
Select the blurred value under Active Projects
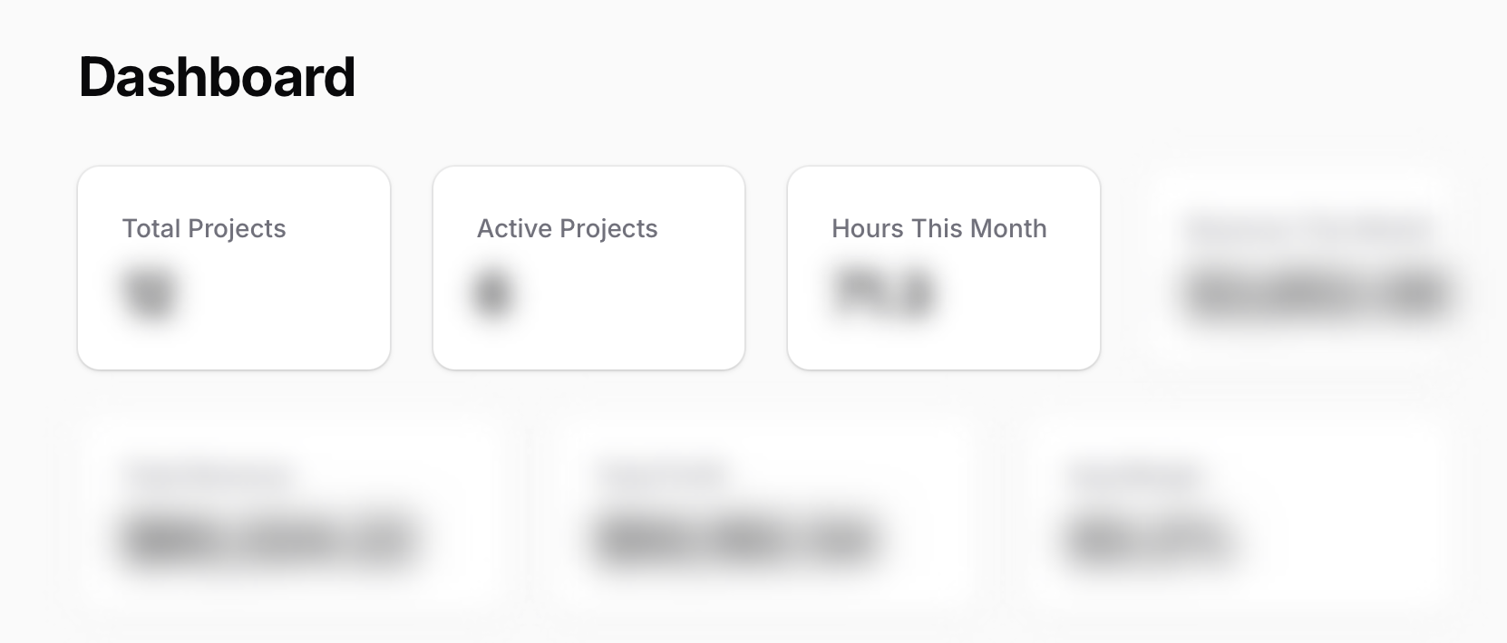pyautogui.click(x=493, y=293)
